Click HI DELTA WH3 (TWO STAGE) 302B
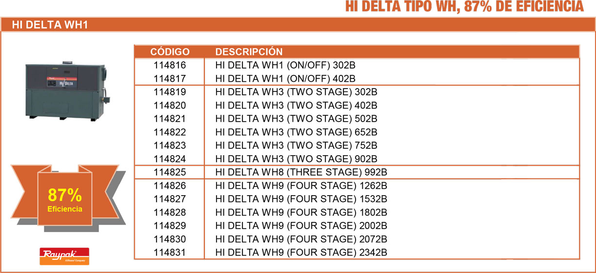Viewport: 596px width, 273px height. (x=296, y=92)
